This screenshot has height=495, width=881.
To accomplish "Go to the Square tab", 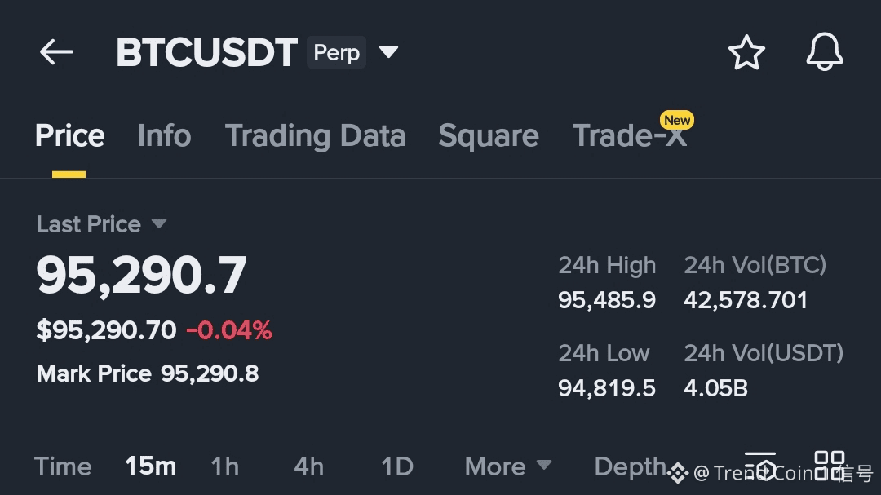I will point(488,136).
